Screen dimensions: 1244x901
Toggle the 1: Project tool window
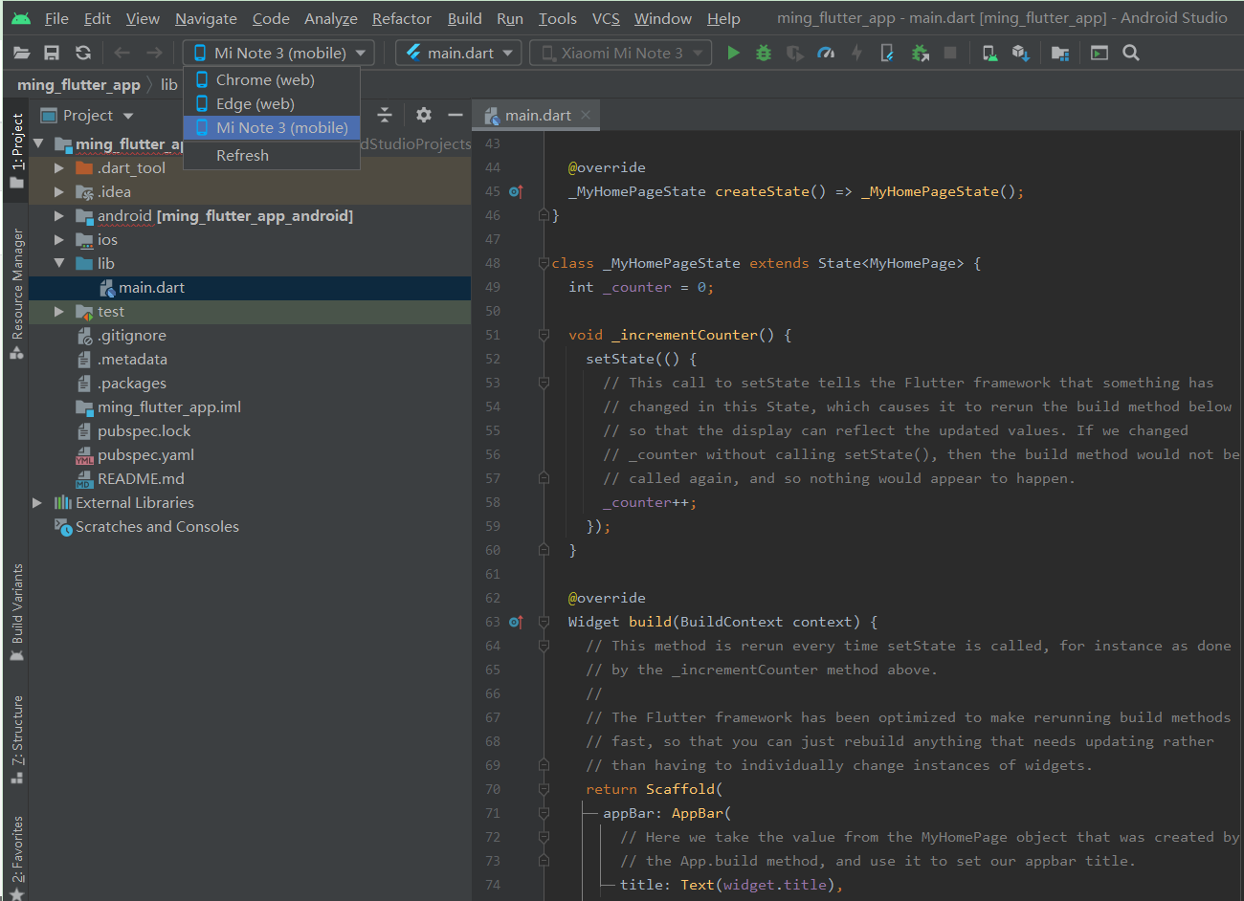pyautogui.click(x=16, y=150)
